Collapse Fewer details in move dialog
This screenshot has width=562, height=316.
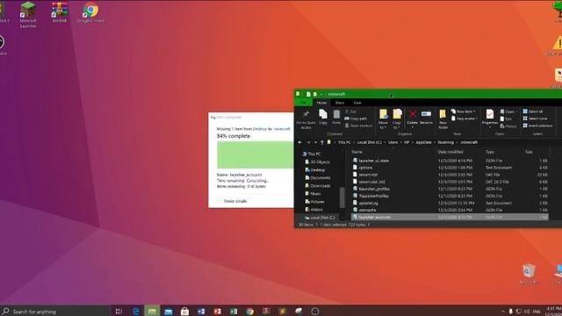(x=232, y=201)
